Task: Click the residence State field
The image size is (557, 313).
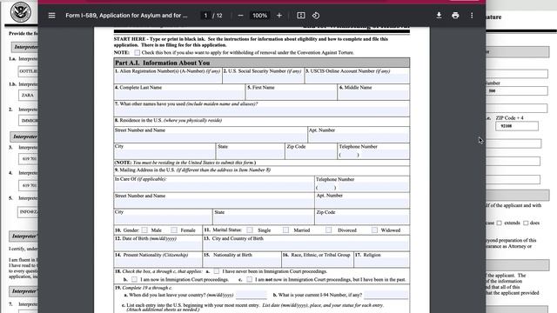Action: [250, 154]
